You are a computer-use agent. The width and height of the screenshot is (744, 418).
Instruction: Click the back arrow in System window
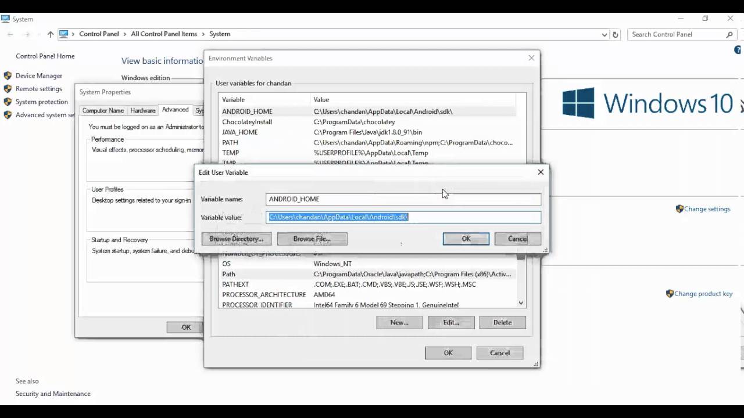pyautogui.click(x=10, y=34)
